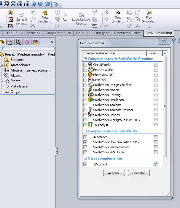Click the SolidWorks Utilities binoculars icon
Viewport: 180px width, 208px height.
tap(90, 115)
